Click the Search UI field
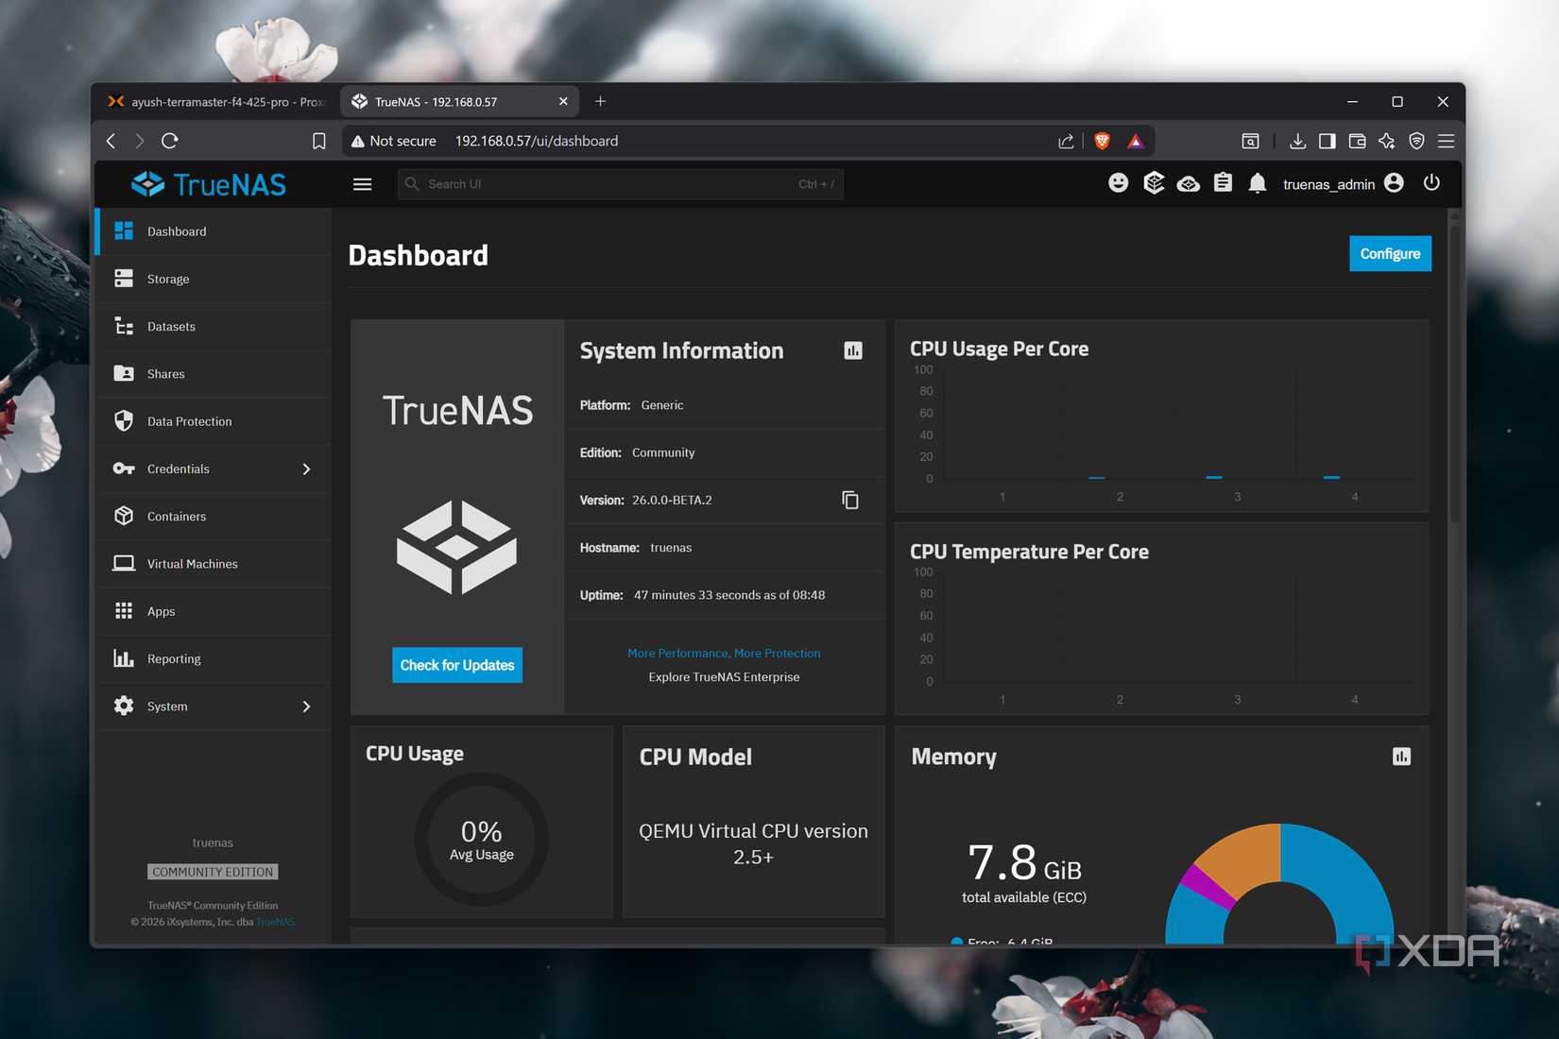Viewport: 1559px width, 1039px height. click(x=621, y=184)
